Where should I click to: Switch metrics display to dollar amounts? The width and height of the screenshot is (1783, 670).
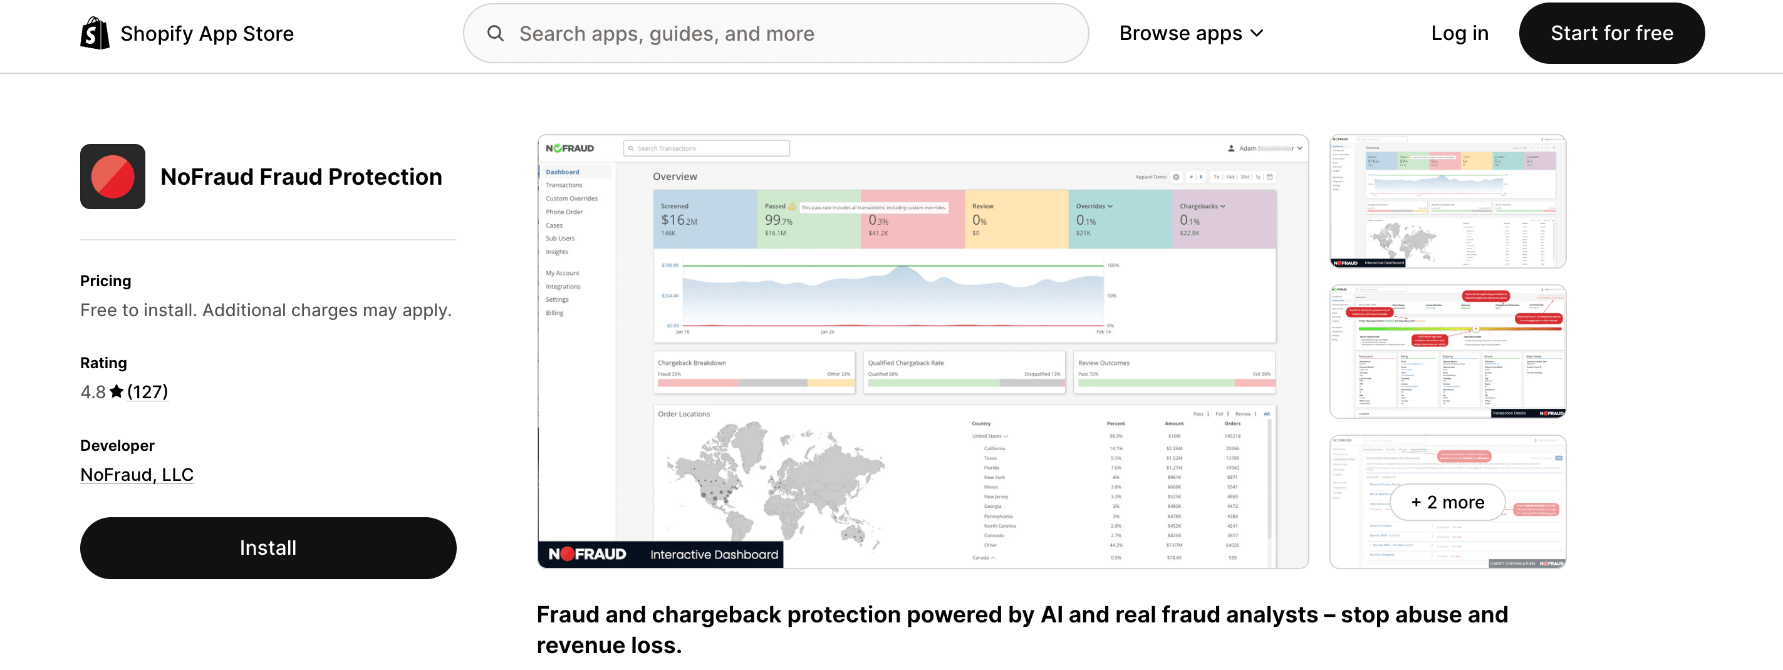[x=1201, y=178]
